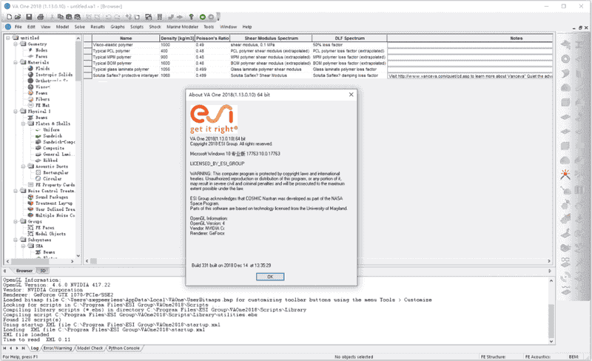Collapse the Physical Properties tree node
Image resolution: width=592 pixels, height=361 pixels.
(x=16, y=112)
